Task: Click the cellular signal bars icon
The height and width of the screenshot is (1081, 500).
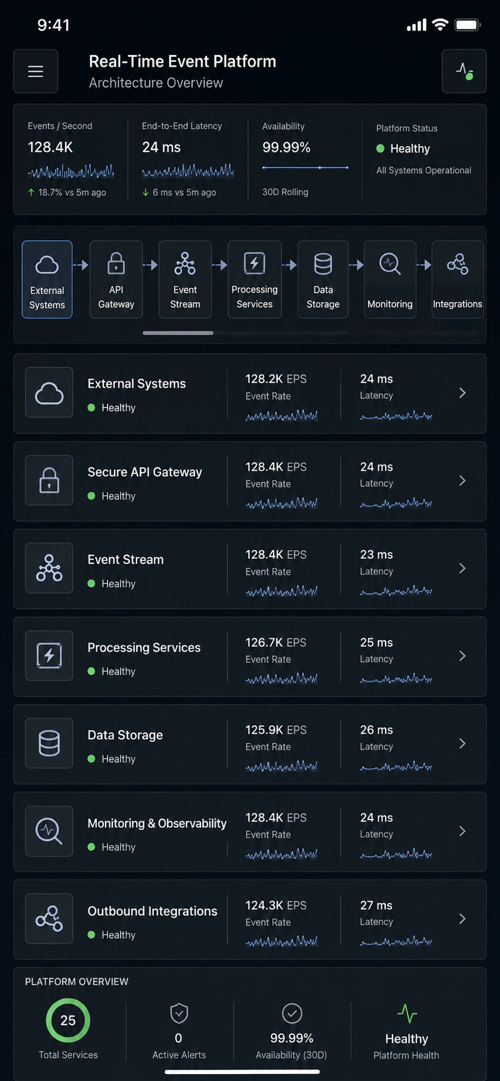Action: point(416,25)
